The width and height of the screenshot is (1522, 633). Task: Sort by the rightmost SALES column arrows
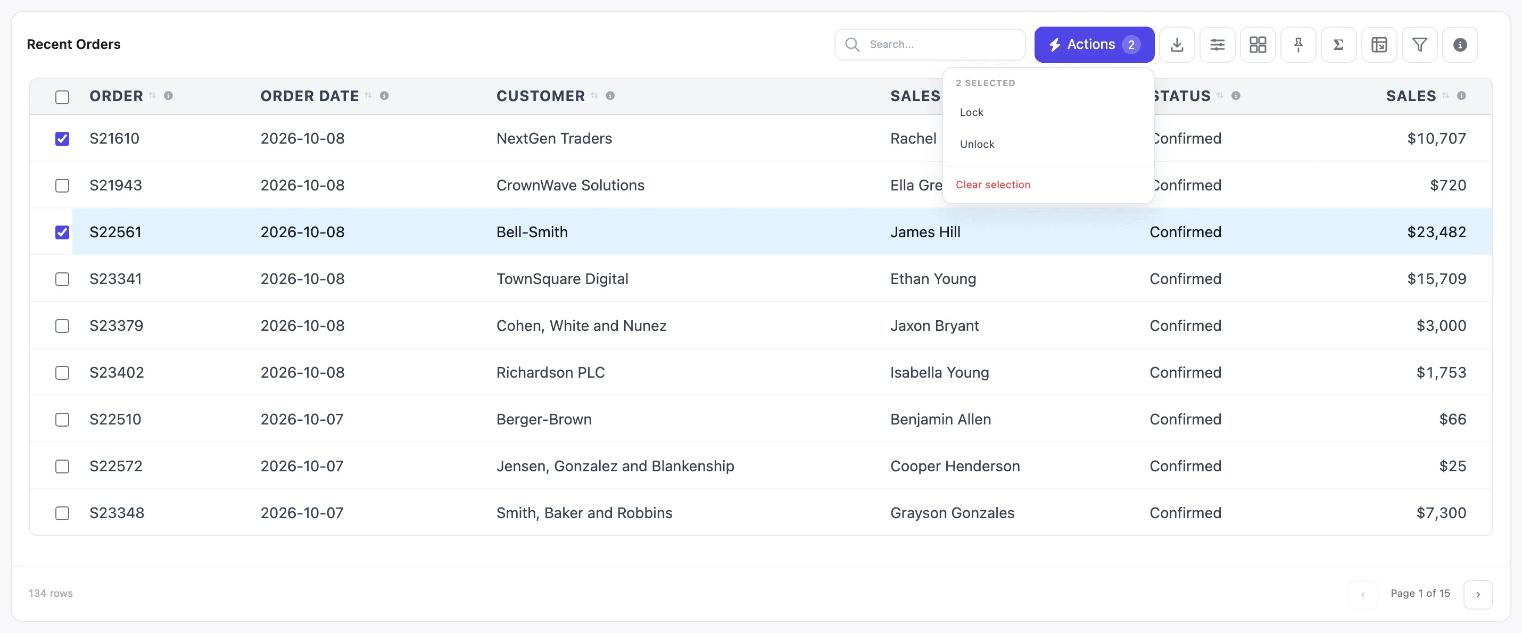(x=1445, y=96)
